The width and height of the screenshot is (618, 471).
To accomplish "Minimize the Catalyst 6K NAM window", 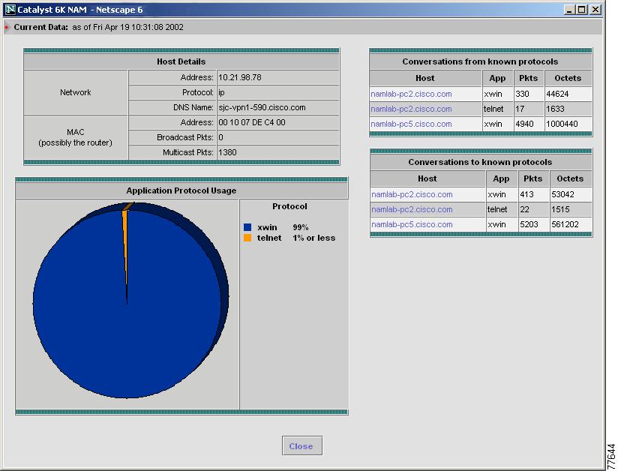I will pyautogui.click(x=568, y=10).
